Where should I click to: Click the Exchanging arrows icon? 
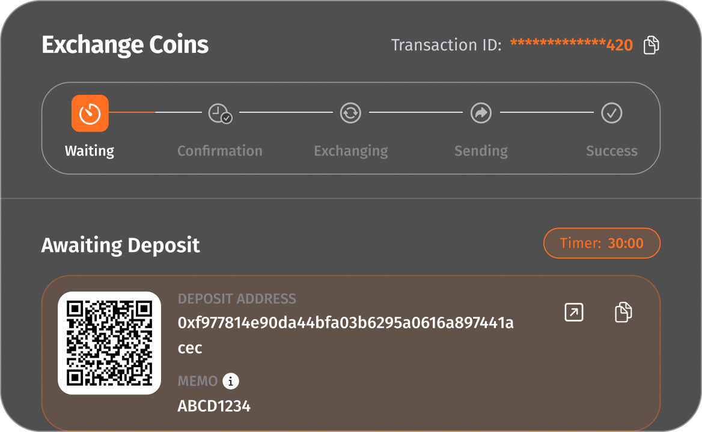(x=350, y=113)
